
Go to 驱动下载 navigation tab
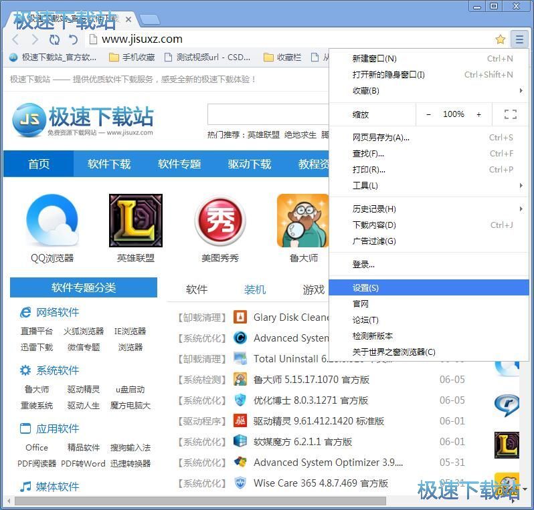[250, 164]
